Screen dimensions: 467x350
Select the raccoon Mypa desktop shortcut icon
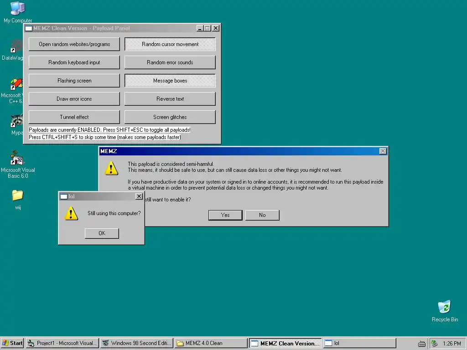pos(17,121)
